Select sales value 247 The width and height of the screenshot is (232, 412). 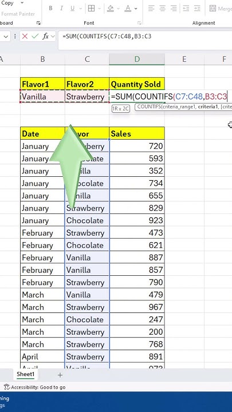(137, 319)
